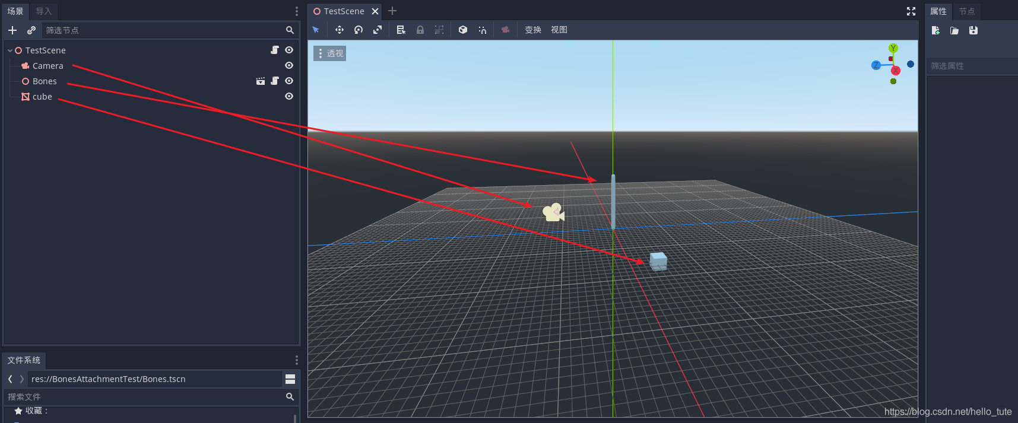Click the X axis on view gizmo

coord(896,71)
